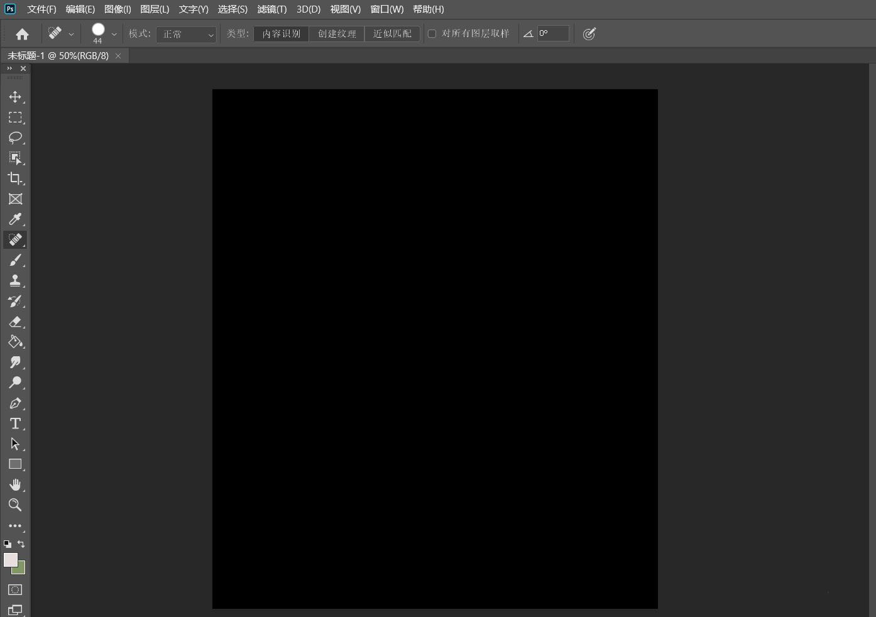Open the 视图(V) menu

pos(346,9)
